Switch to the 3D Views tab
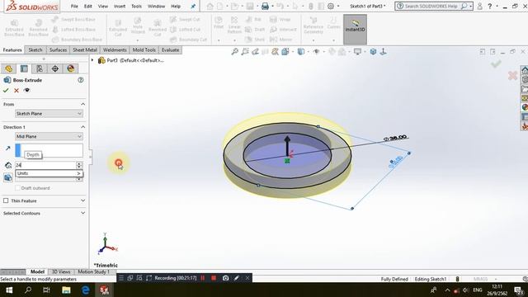 (x=61, y=271)
